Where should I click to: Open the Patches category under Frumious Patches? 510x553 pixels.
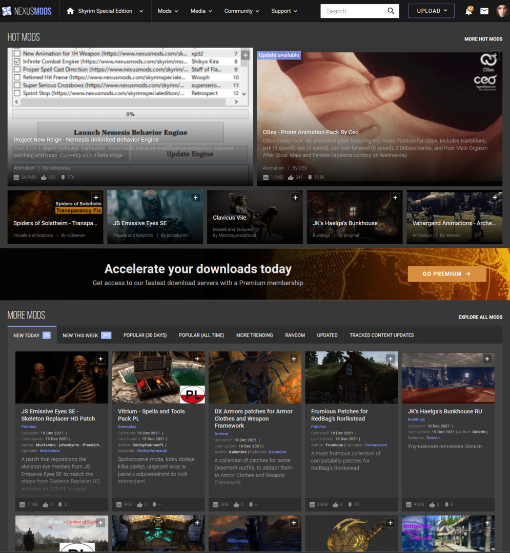pos(318,427)
